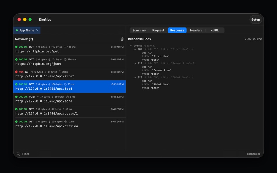Click View source in Response Body

tap(253, 39)
